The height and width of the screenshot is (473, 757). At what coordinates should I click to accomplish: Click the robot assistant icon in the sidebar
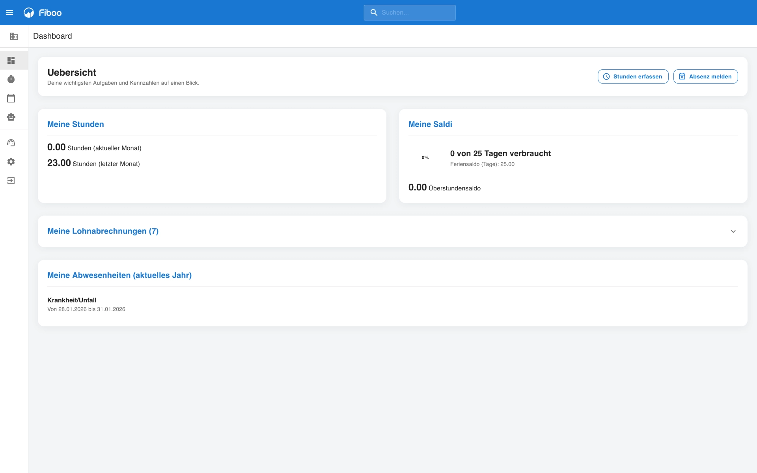(x=11, y=117)
